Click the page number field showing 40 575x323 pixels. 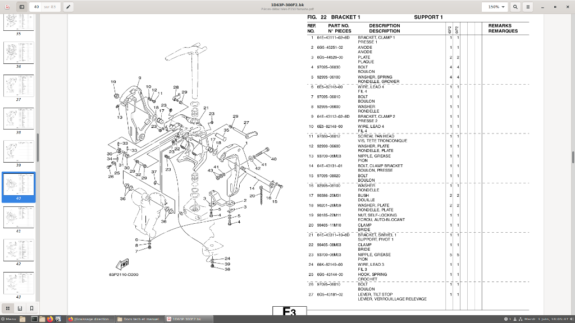[36, 7]
